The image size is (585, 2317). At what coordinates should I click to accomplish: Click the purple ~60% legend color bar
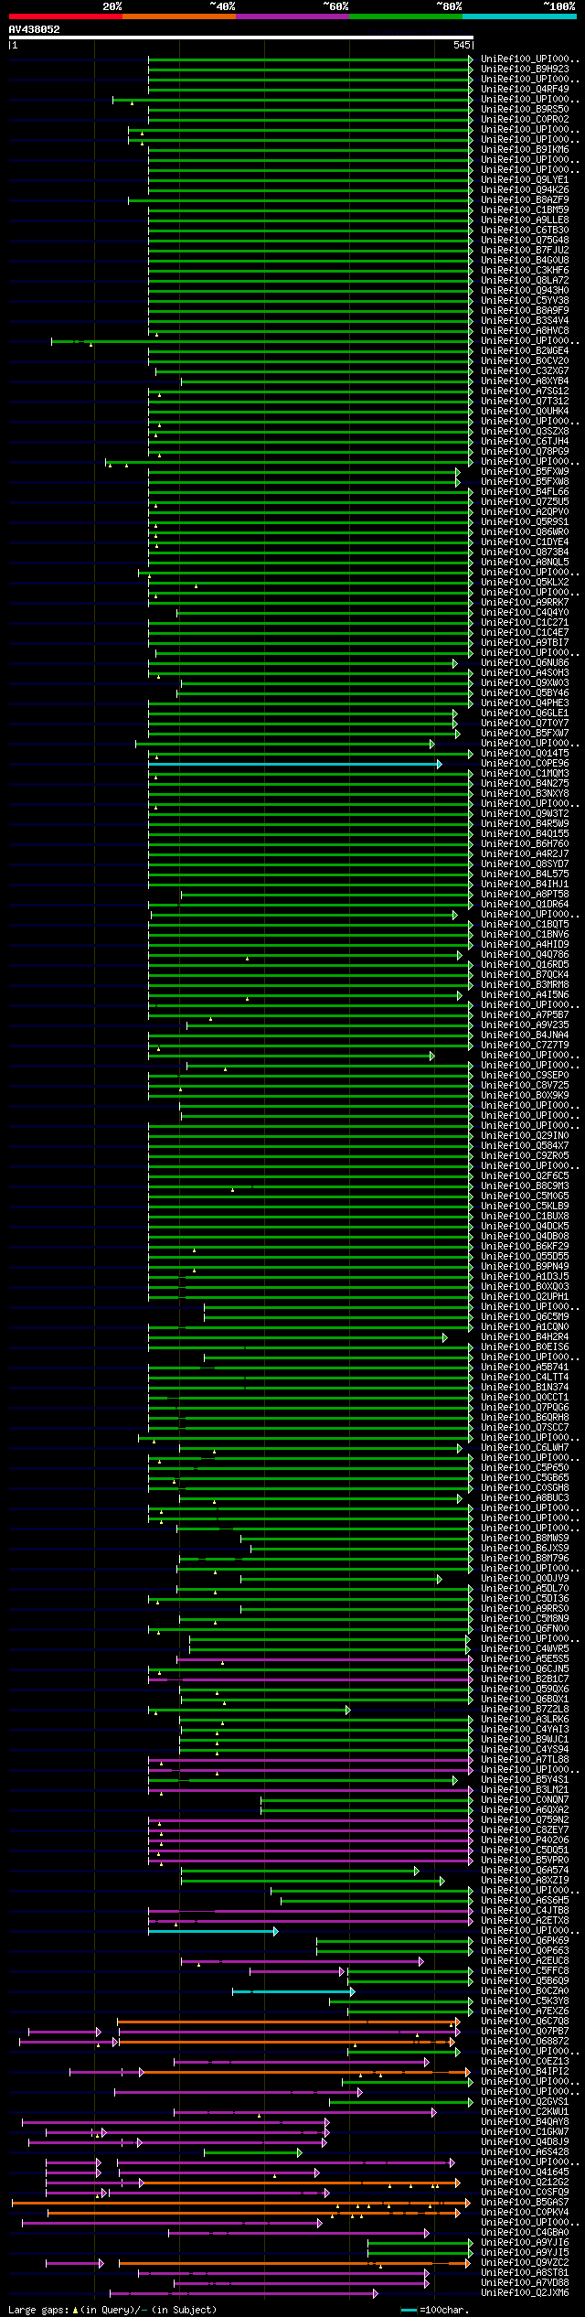click(292, 16)
